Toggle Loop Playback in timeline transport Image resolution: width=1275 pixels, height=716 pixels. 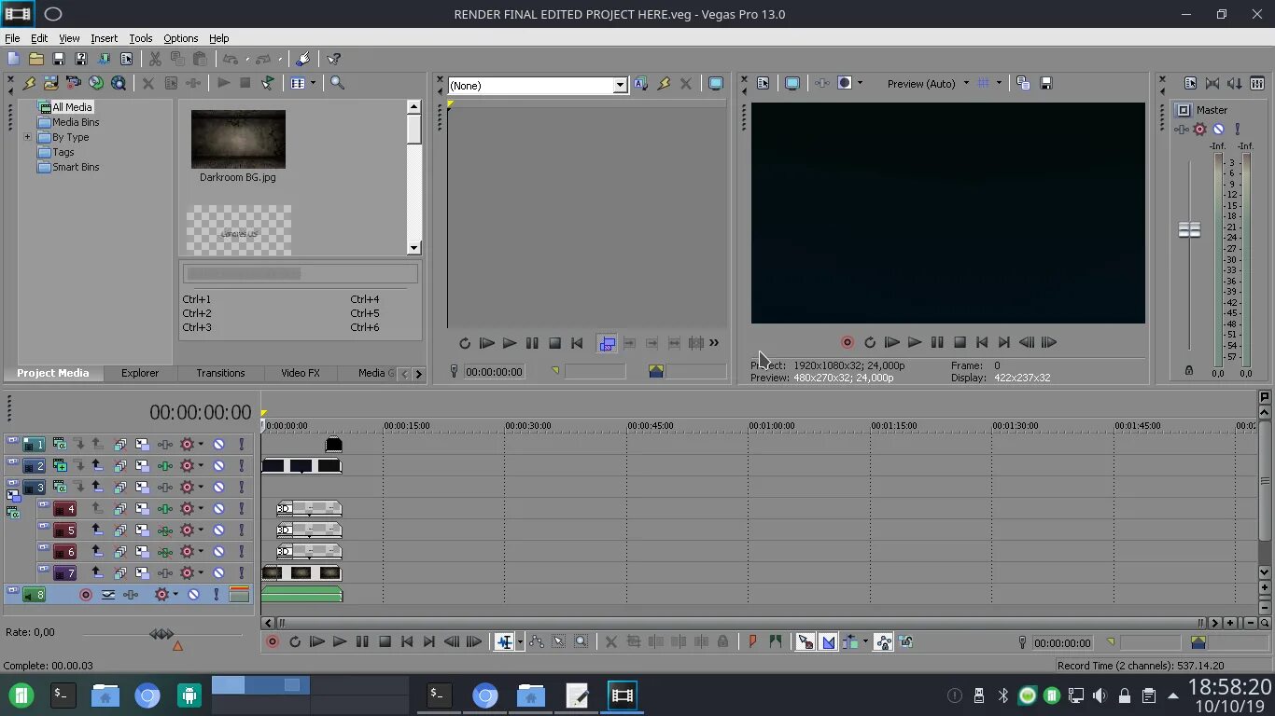[295, 641]
